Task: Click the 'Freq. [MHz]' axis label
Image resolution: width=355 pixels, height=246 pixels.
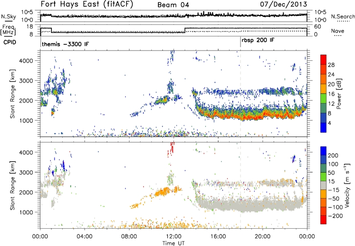Action: pos(8,30)
